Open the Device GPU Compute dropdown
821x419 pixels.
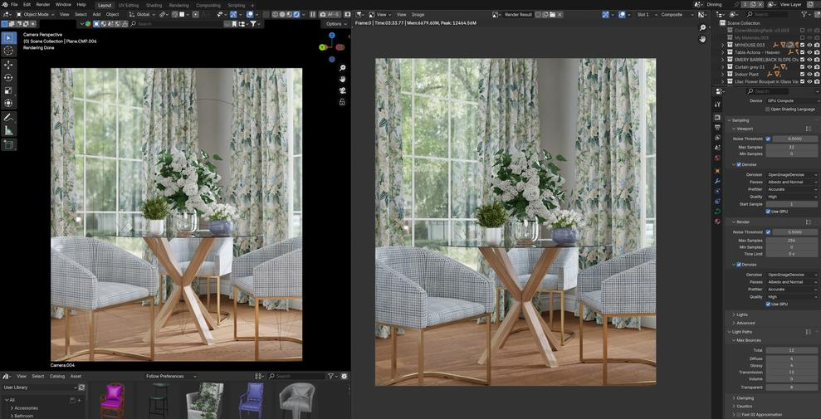(x=791, y=100)
